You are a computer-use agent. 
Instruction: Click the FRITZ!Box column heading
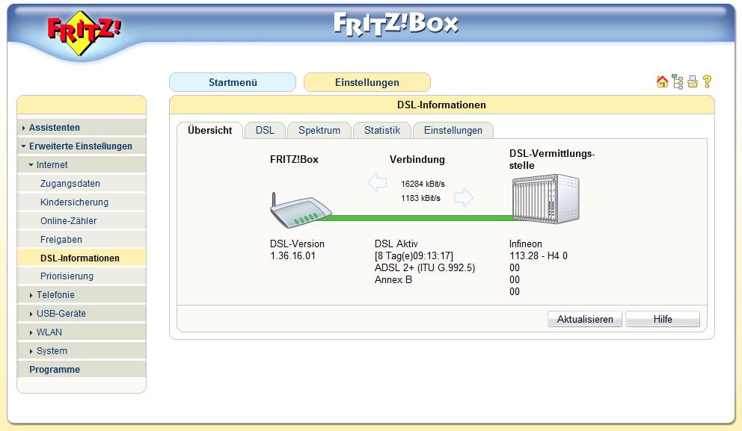[x=294, y=159]
